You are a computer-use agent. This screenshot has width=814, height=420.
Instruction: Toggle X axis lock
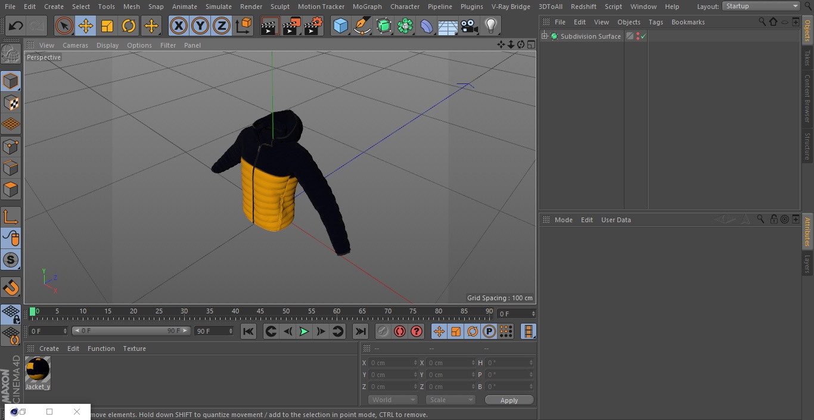coord(179,26)
